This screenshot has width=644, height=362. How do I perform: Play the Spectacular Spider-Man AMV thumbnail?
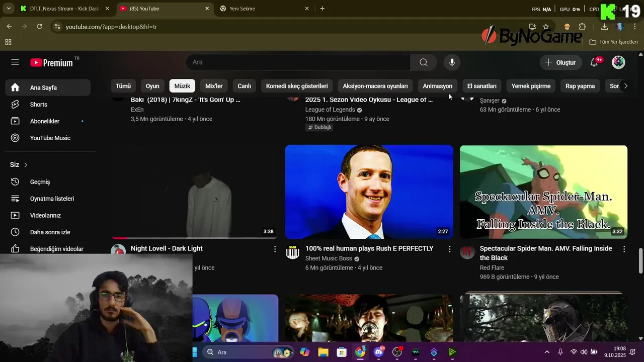click(x=543, y=192)
